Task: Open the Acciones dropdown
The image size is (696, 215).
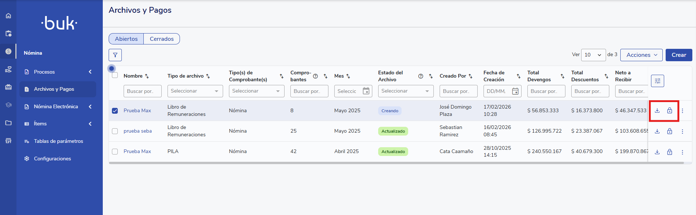Action: (641, 55)
